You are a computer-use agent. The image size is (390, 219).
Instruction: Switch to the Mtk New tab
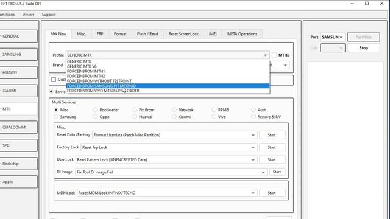pos(58,34)
